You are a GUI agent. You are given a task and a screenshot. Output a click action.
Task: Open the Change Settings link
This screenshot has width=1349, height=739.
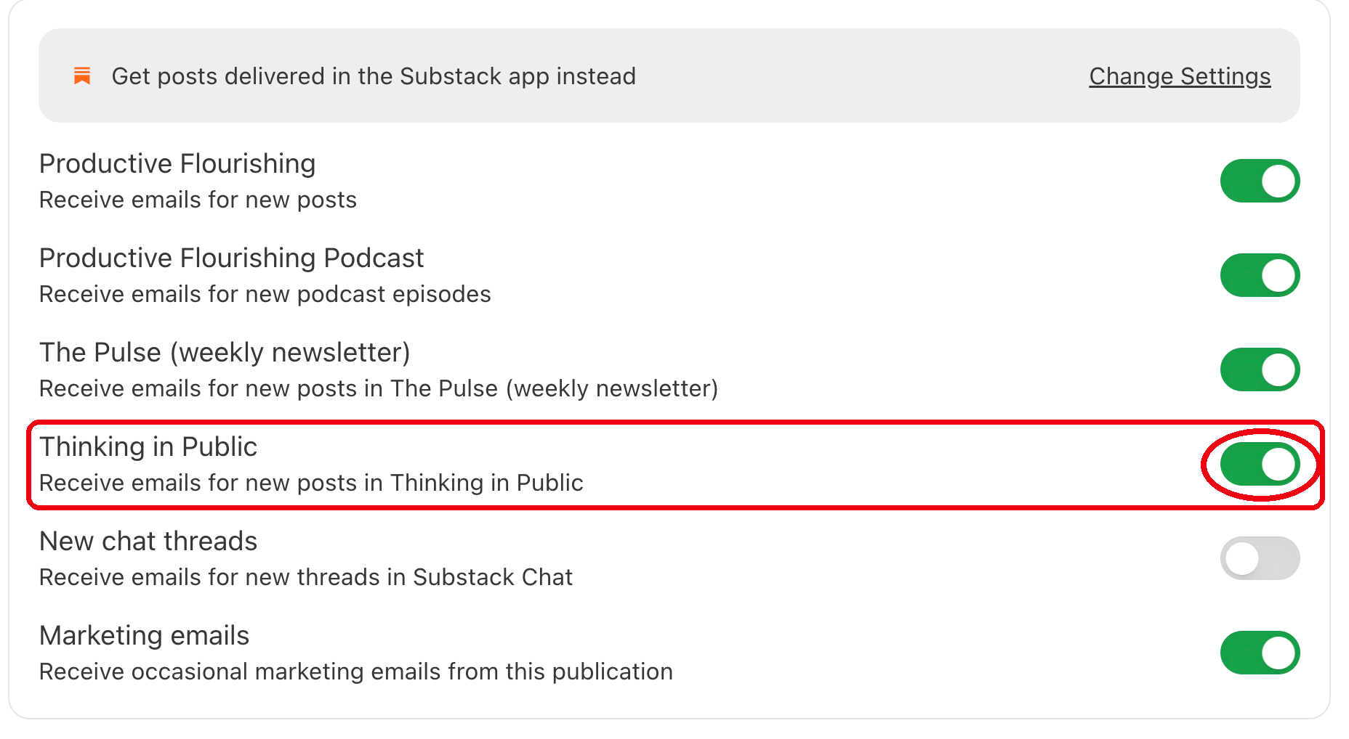pyautogui.click(x=1180, y=76)
